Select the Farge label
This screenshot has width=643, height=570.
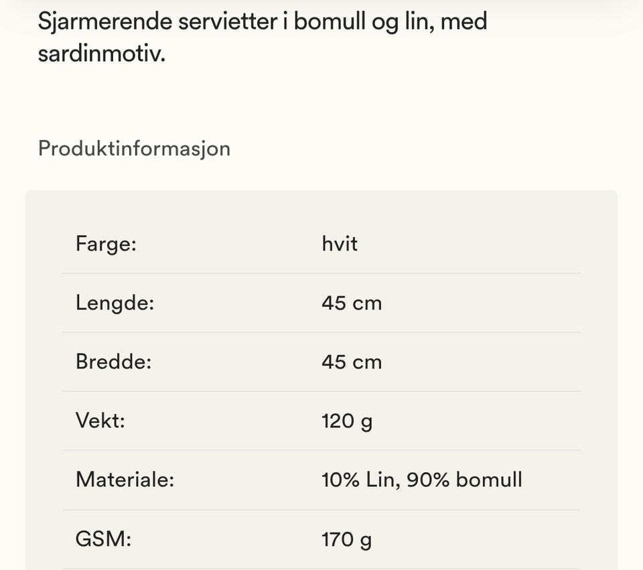[106, 244]
